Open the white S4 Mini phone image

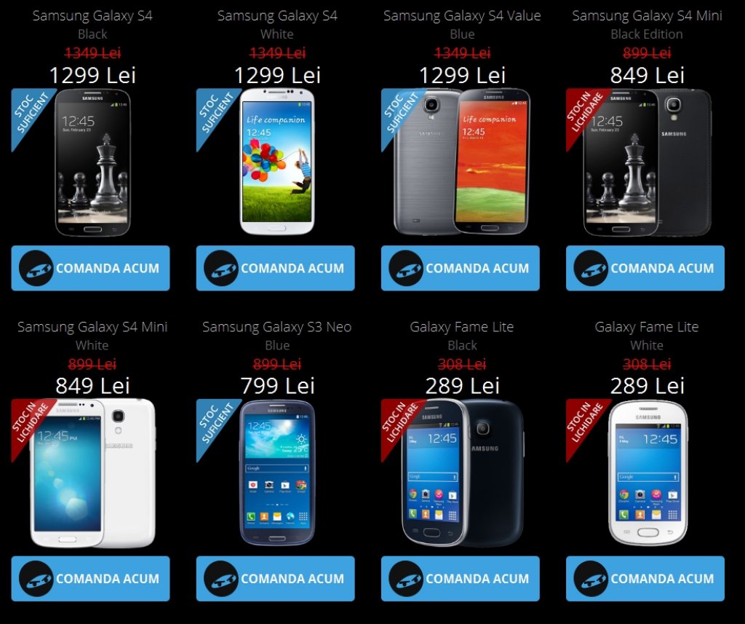tap(92, 473)
